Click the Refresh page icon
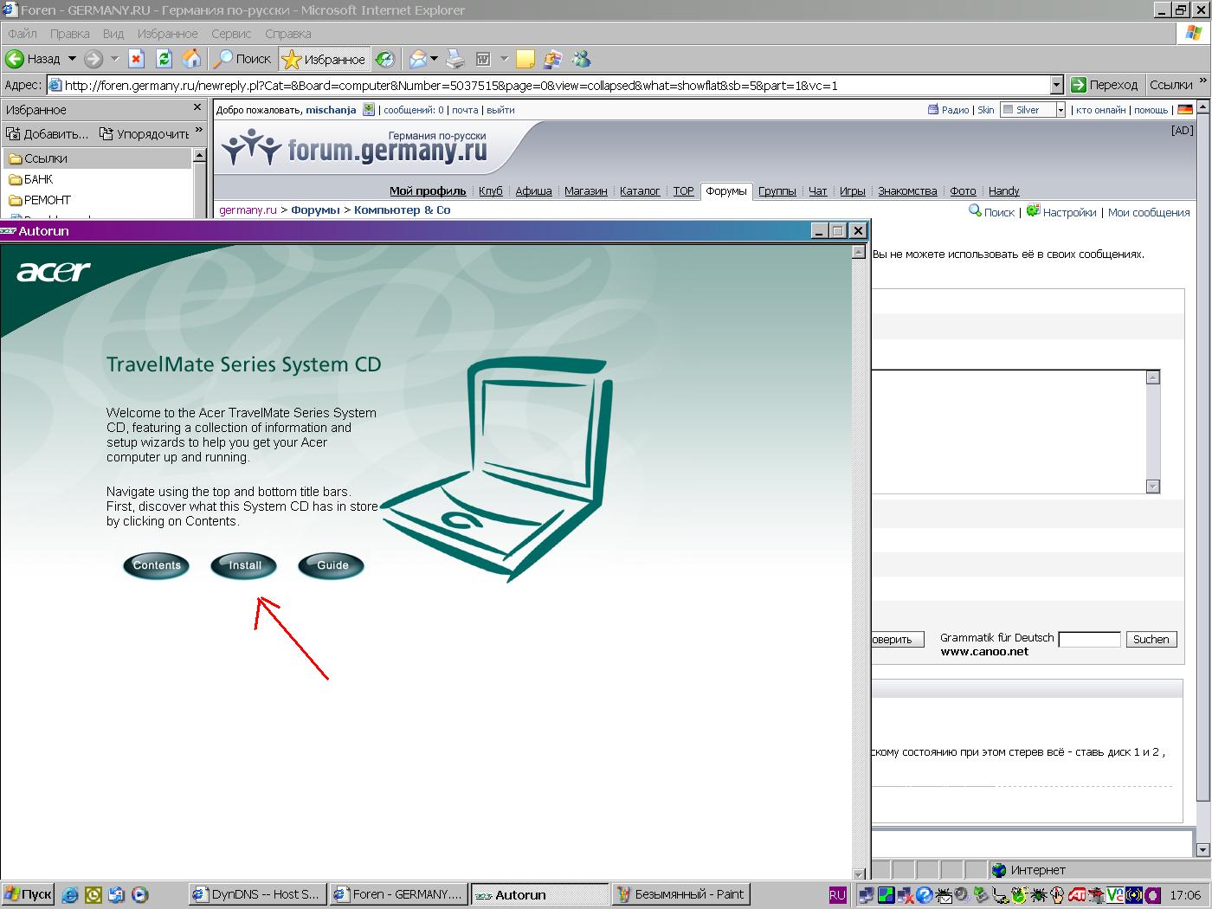The width and height of the screenshot is (1212, 909). click(164, 59)
